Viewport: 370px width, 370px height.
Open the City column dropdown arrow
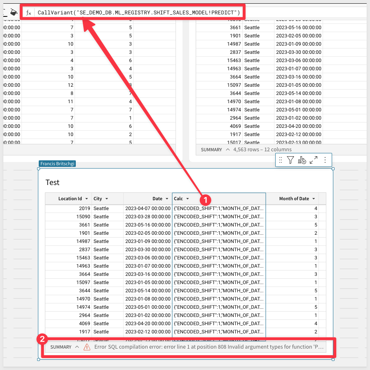[x=107, y=199]
